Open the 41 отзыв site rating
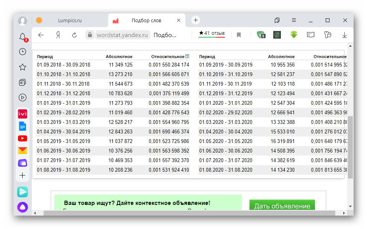This screenshot has height=229, width=367. [212, 33]
